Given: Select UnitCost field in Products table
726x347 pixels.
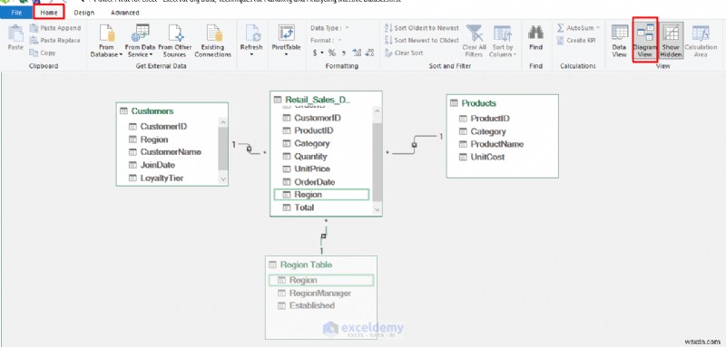Looking at the screenshot, I should tap(487, 157).
